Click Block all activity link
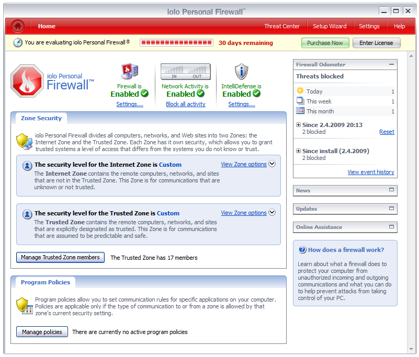419x357 pixels. 186,104
